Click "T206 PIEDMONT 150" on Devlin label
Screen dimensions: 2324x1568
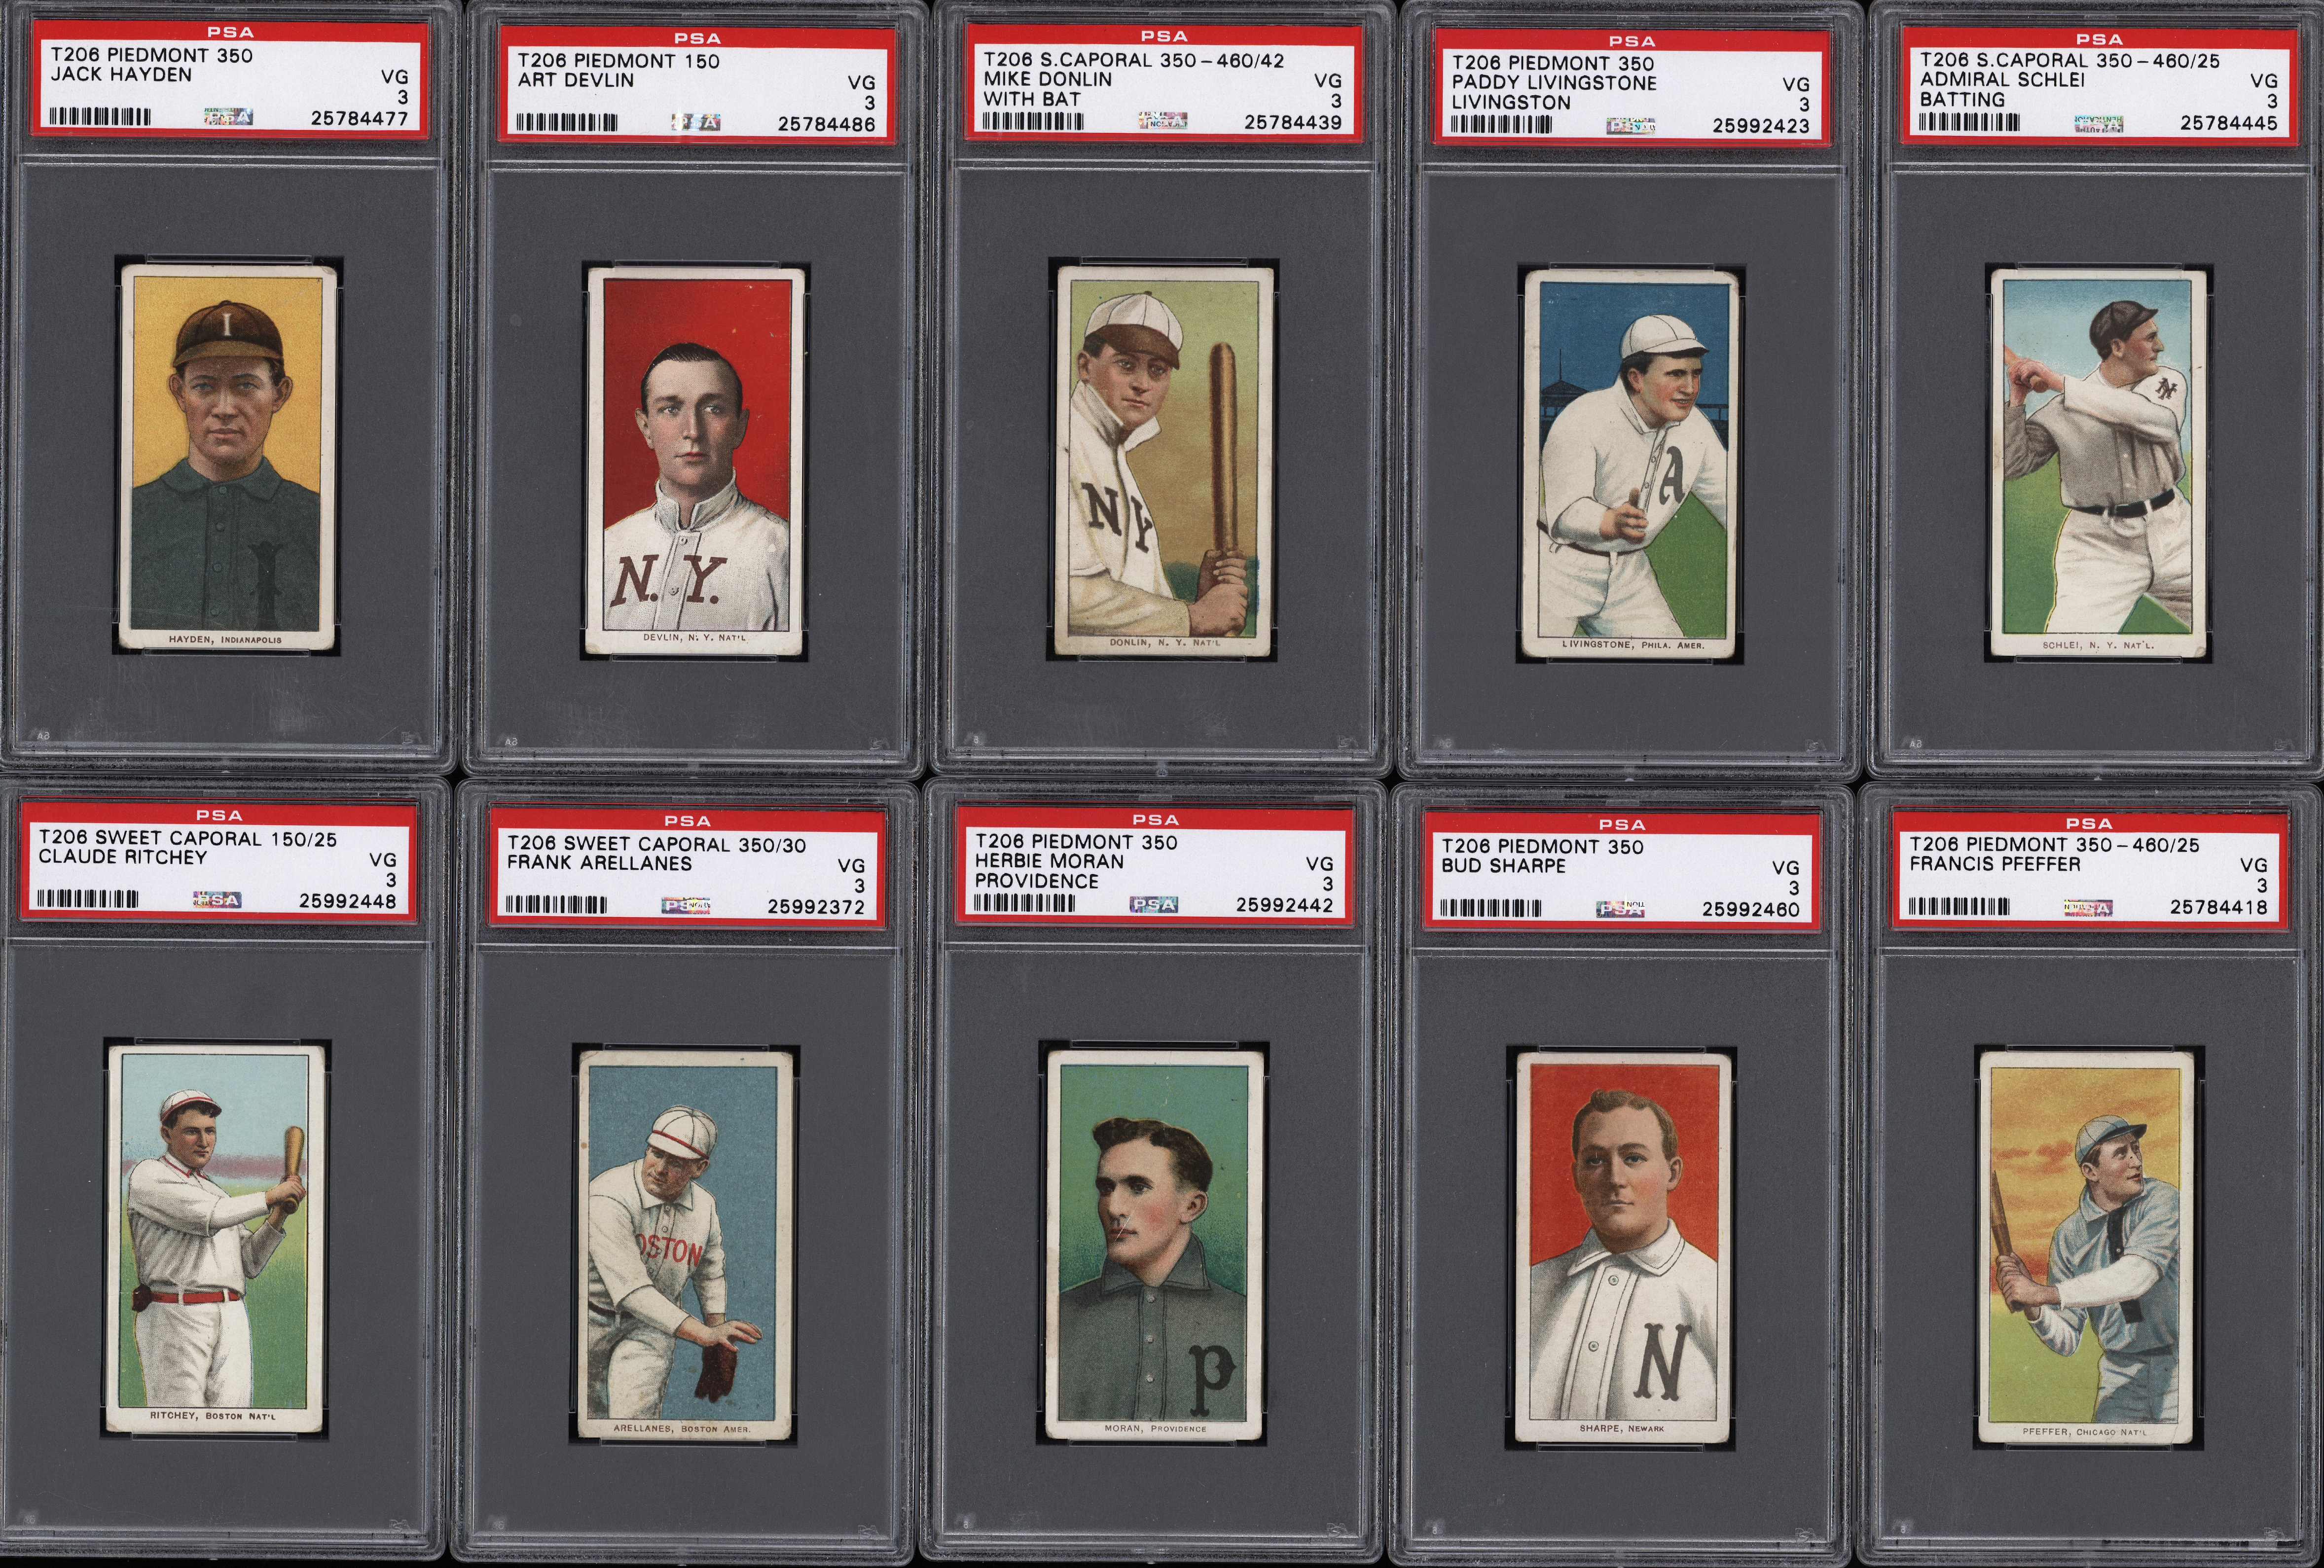pyautogui.click(x=618, y=61)
